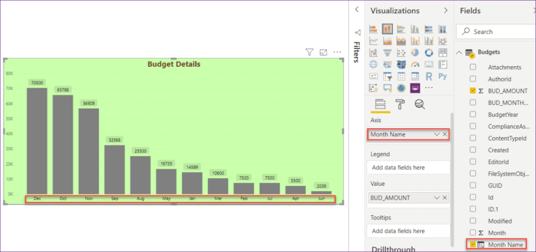The height and width of the screenshot is (252, 536).
Task: Pick the Line and stacked column chart
Action: tap(415, 41)
